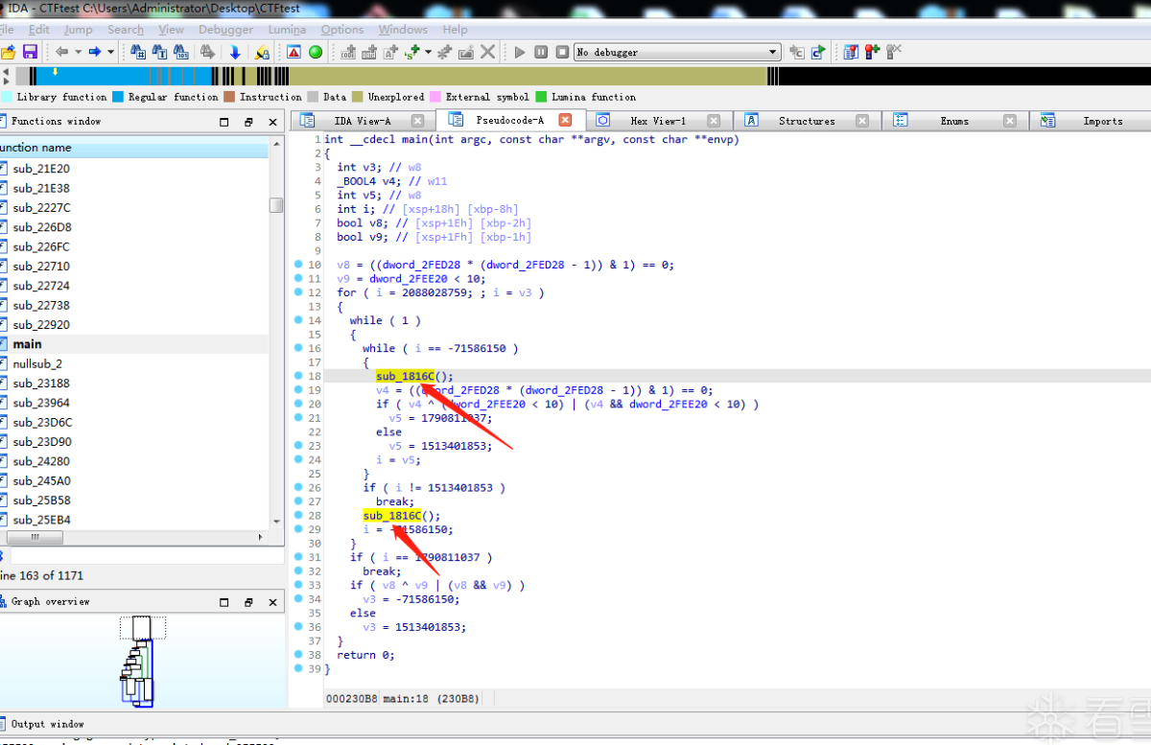The image size is (1151, 745).
Task: Close the IDA View-A tab
Action: [x=417, y=121]
